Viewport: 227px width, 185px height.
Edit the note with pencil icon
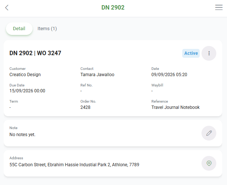[x=209, y=133]
